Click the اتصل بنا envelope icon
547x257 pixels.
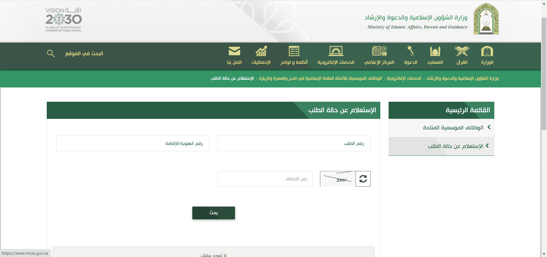234,51
